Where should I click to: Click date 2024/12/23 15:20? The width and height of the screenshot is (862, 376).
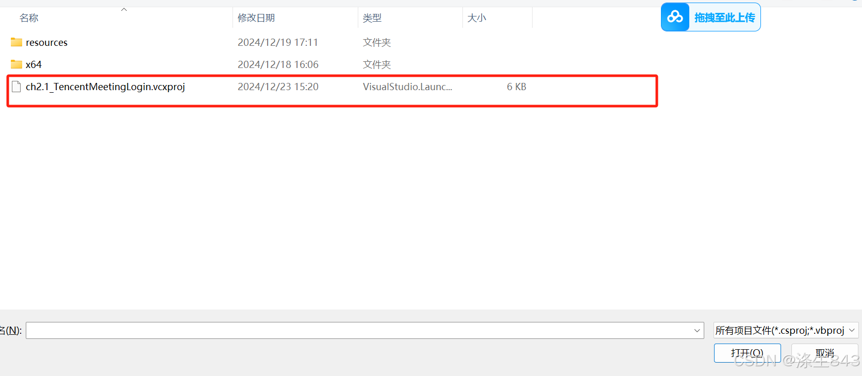pos(278,87)
